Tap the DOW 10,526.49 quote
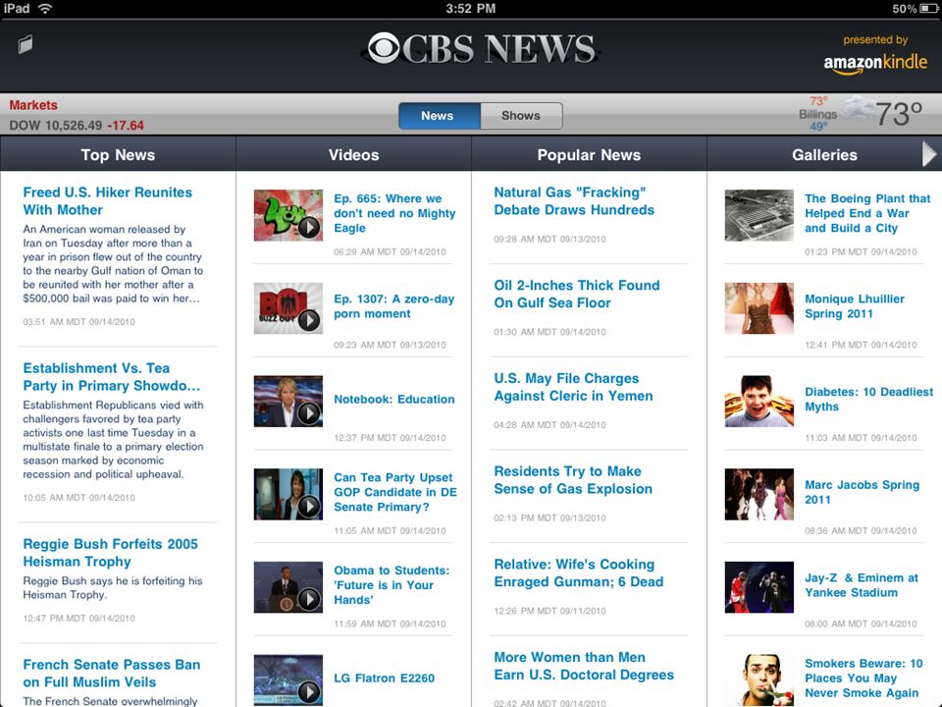This screenshot has width=942, height=707. pos(55,126)
